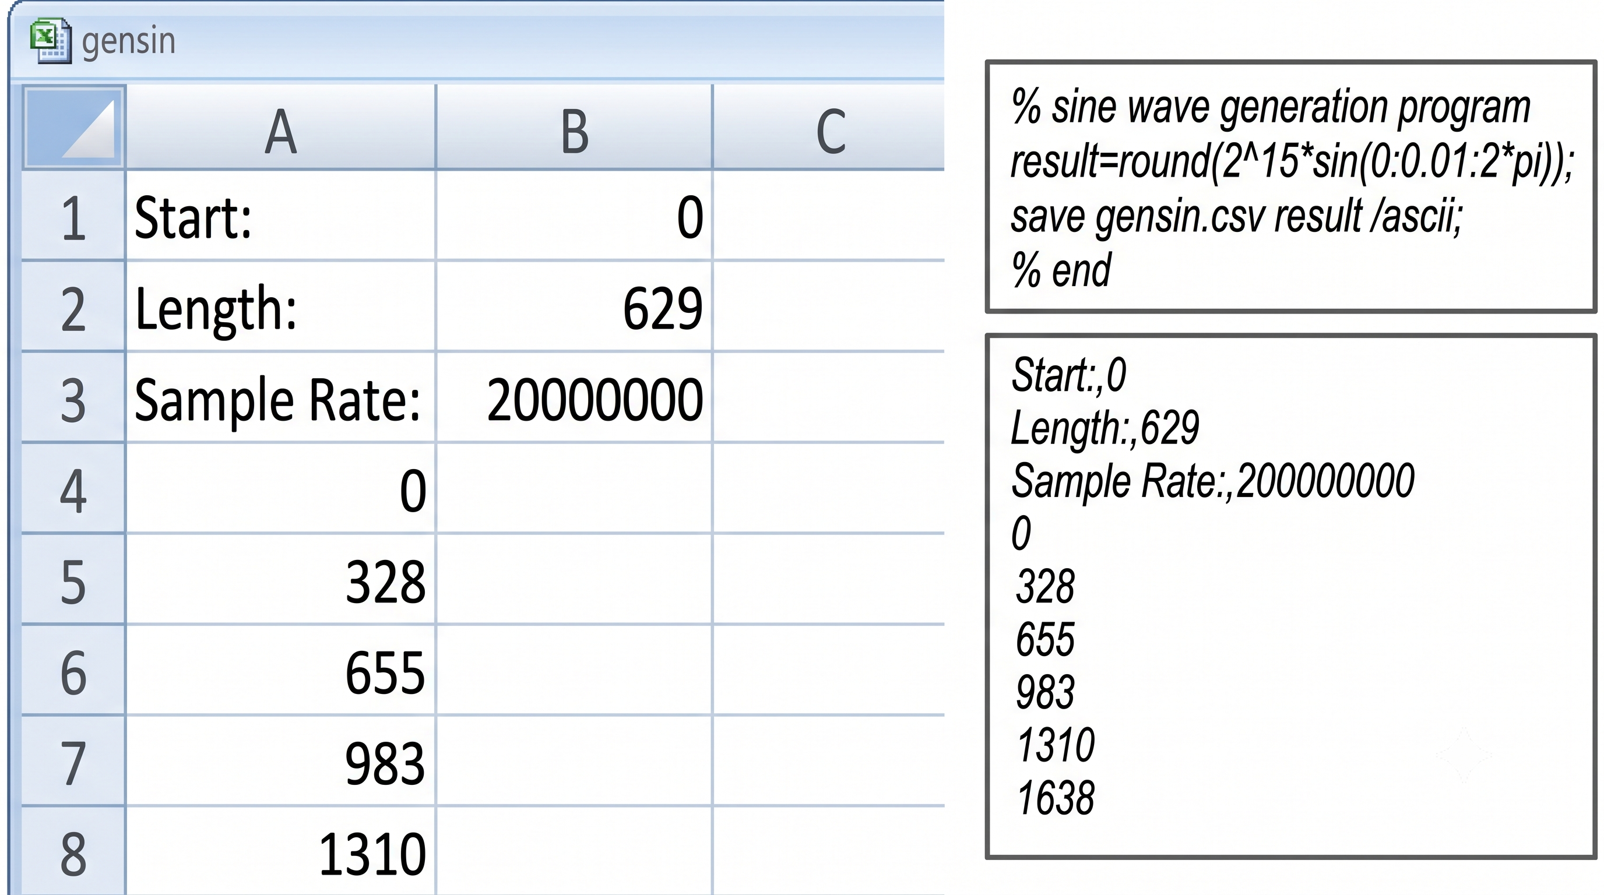1604x895 pixels.
Task: Click cell B1 with value 0
Action: coord(574,216)
